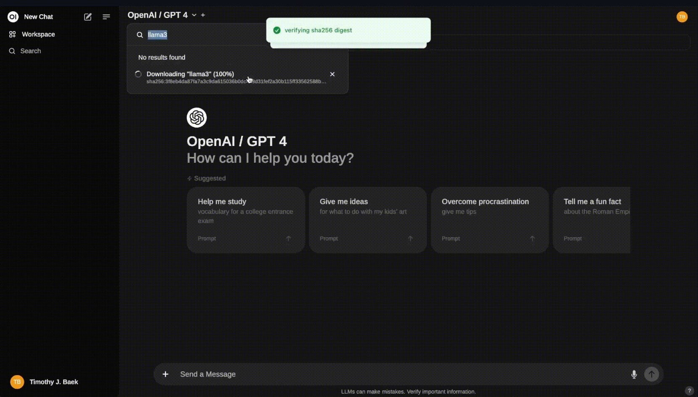
Task: Collapse the sidebar using the menu lines icon
Action: (x=106, y=17)
